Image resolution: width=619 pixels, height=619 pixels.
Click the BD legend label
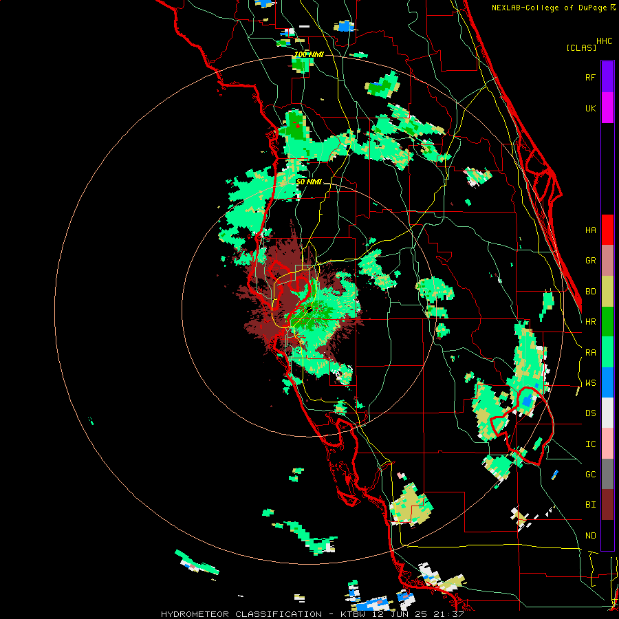590,292
